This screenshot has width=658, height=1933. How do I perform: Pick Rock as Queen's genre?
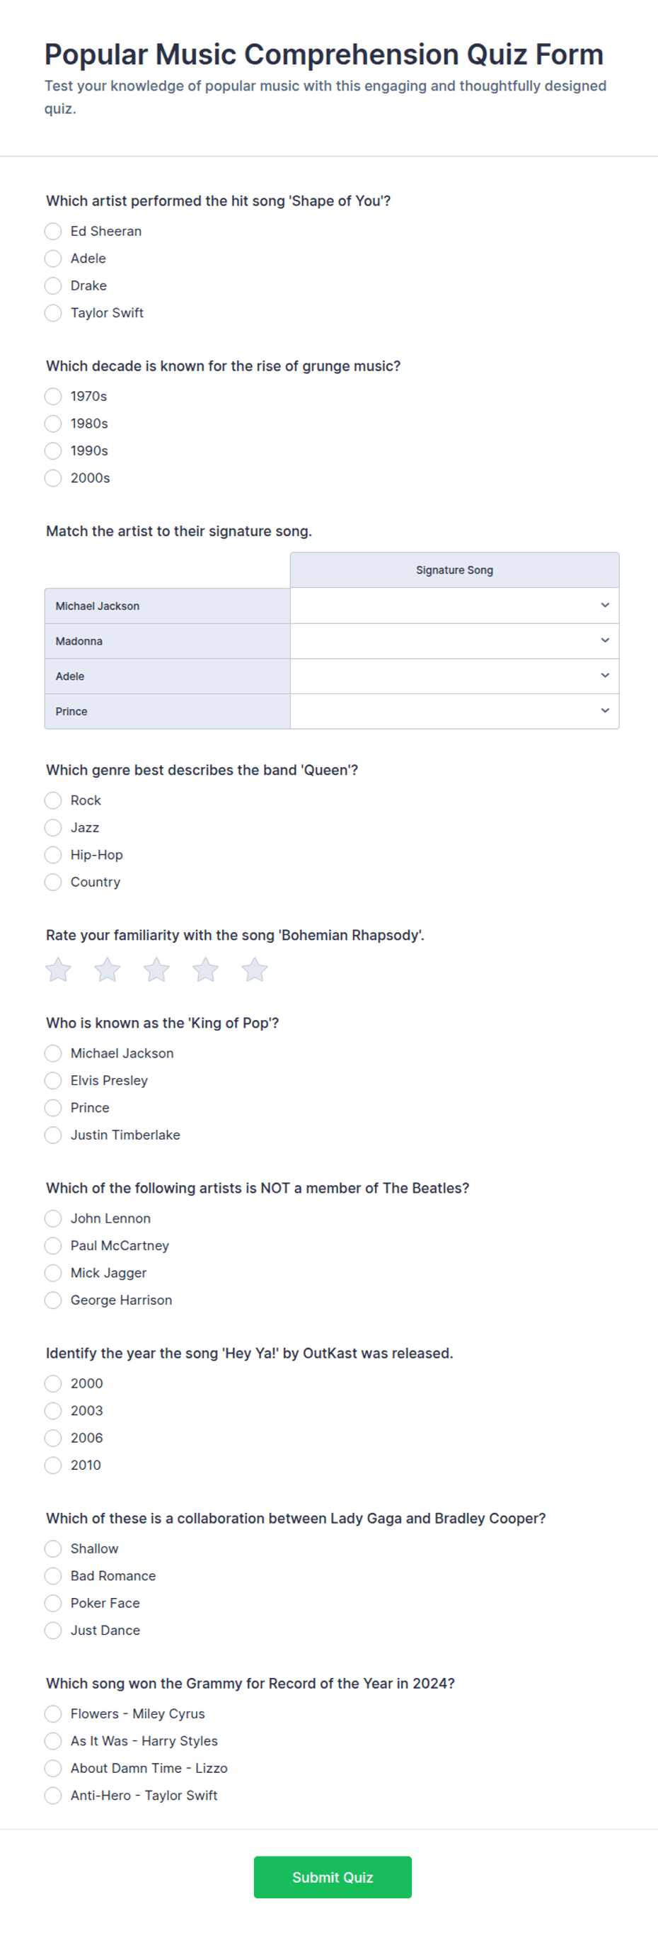coord(53,800)
